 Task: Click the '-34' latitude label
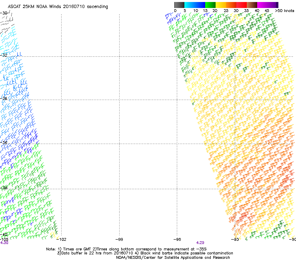4,98
